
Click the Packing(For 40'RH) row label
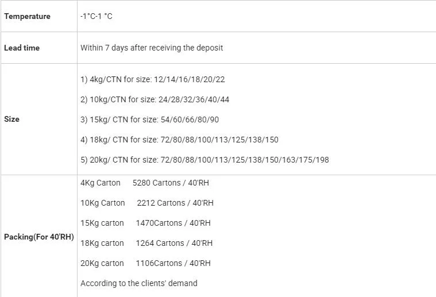(x=39, y=236)
